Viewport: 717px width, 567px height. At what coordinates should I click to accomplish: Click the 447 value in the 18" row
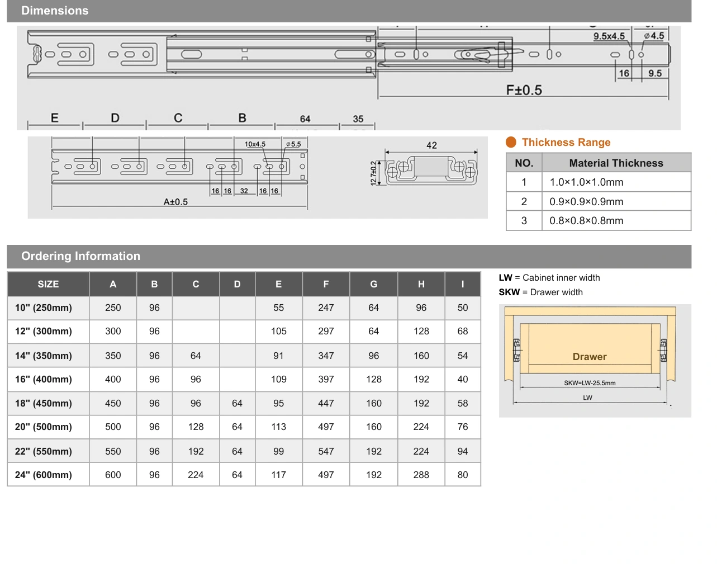point(326,403)
